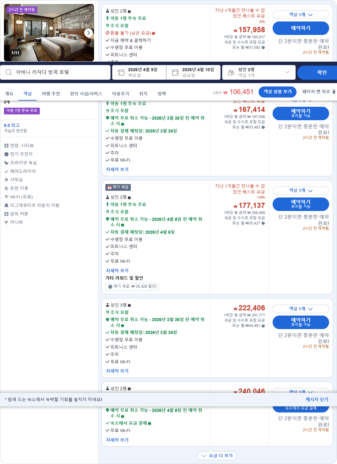
Task: Click info icon next to ₩33,483 monthly price
Action: coord(263,127)
